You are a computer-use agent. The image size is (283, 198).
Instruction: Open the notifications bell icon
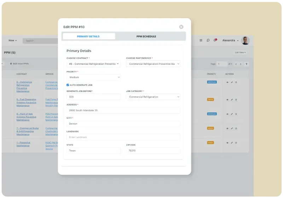click(215, 40)
